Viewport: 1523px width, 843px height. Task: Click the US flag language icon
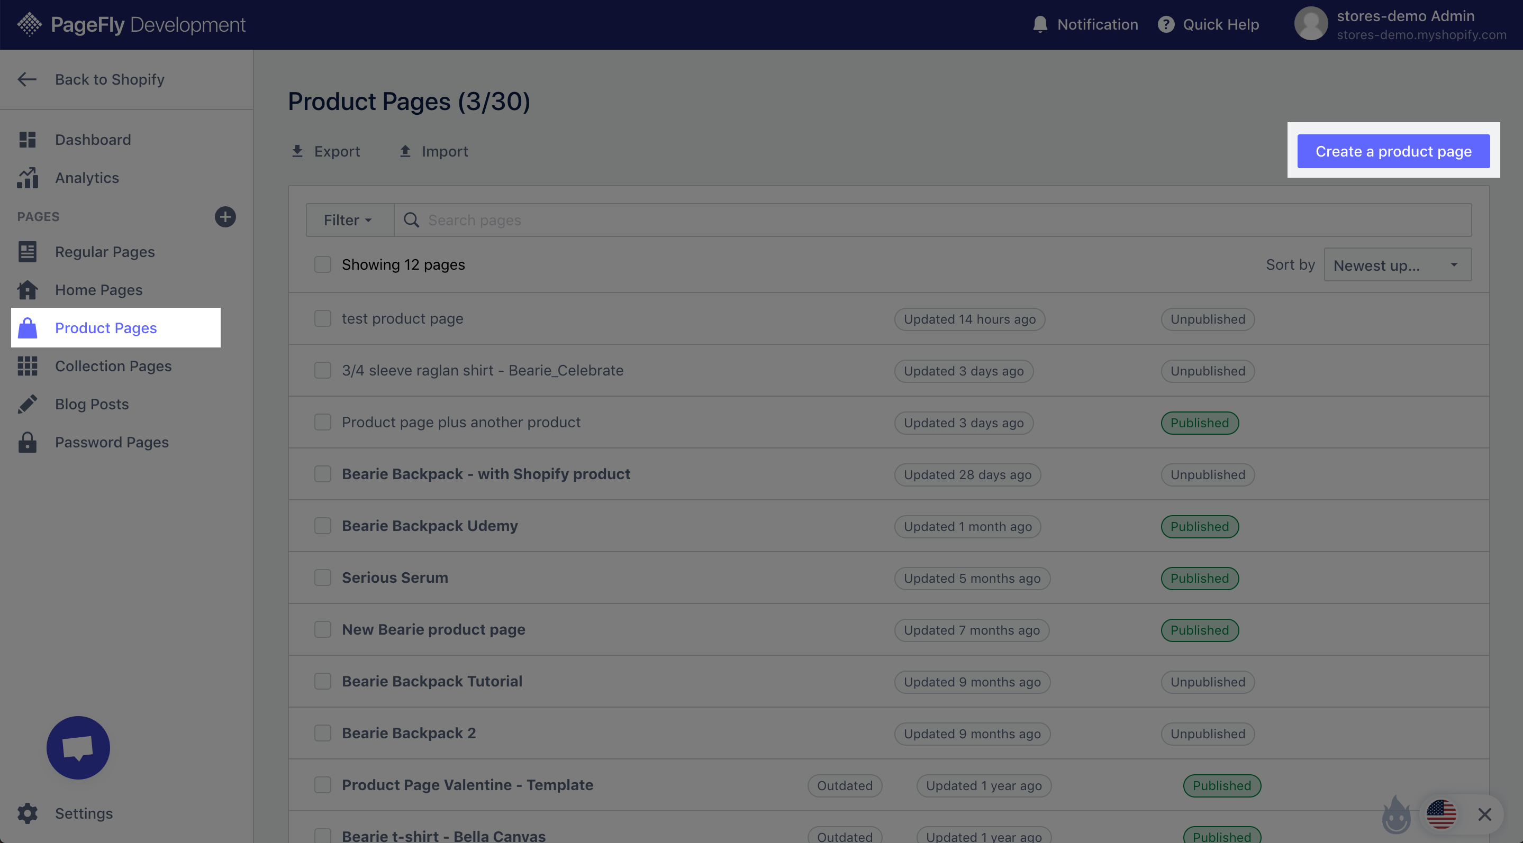[x=1441, y=814]
